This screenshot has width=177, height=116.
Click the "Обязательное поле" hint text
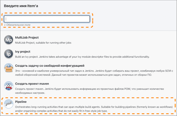(x=18, y=25)
